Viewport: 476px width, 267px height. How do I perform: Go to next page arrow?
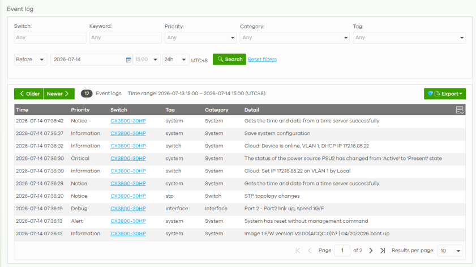[x=371, y=251]
